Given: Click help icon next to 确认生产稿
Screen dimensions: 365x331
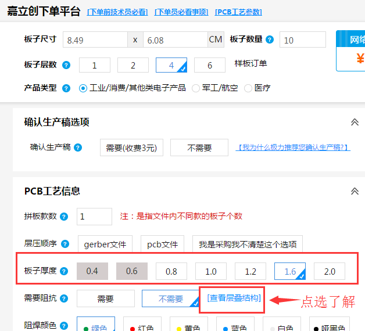Looking at the screenshot, I should coord(78,147).
